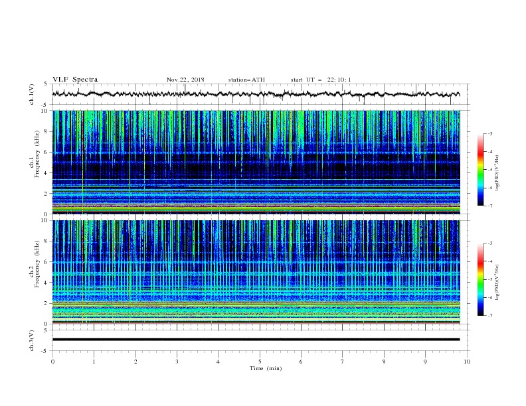Screen dimensions: 526x406
Task: Click the "-7" tick on the lower colorbar
Action: point(489,315)
